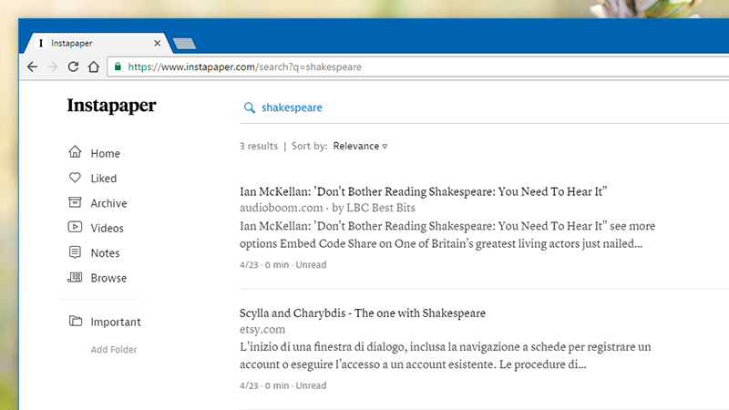Screen dimensions: 729x410
Task: Click the shakespeare search field
Action: click(x=292, y=108)
